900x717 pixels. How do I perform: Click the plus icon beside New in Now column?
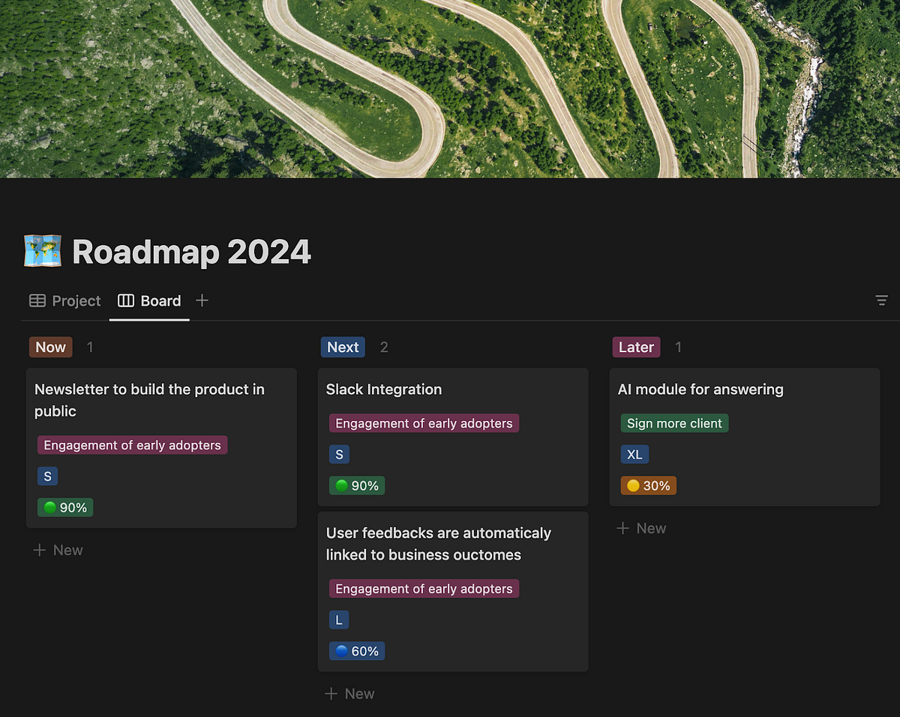(x=40, y=549)
